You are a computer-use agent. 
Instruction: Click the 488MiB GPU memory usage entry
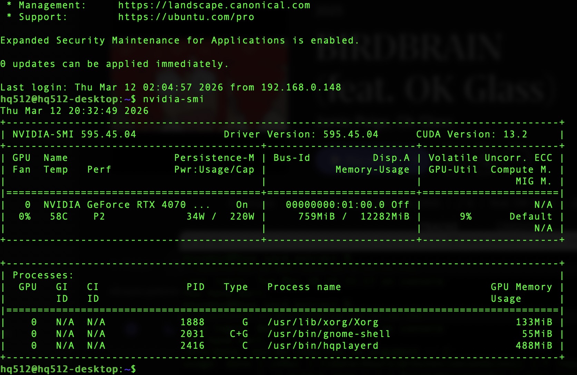(534, 346)
